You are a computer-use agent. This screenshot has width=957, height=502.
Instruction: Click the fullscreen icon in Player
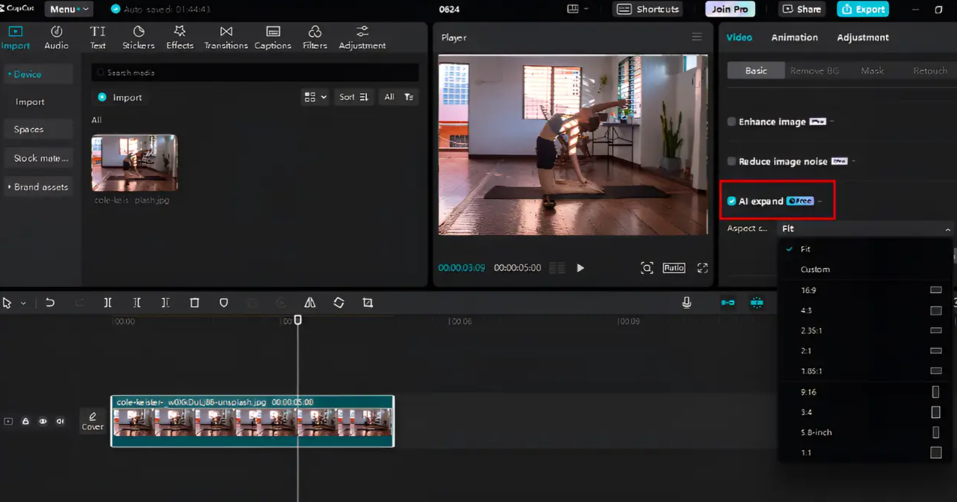click(702, 268)
